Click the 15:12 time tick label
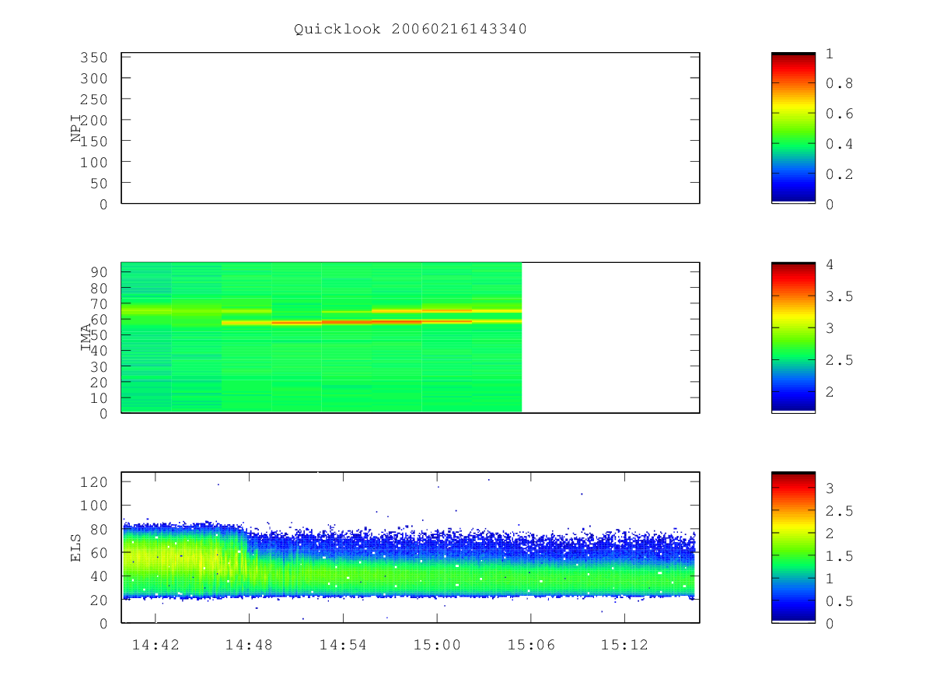The width and height of the screenshot is (933, 700). [x=624, y=645]
